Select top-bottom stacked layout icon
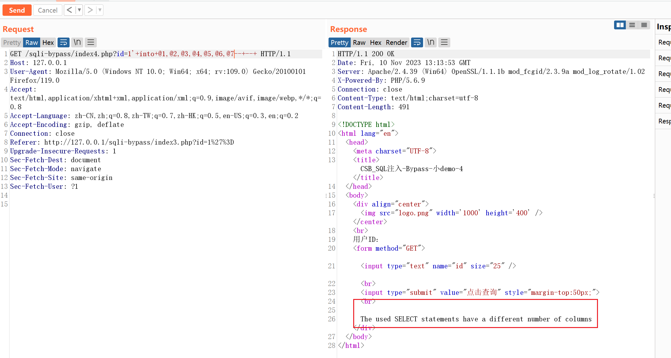This screenshot has height=358, width=671. coord(632,25)
